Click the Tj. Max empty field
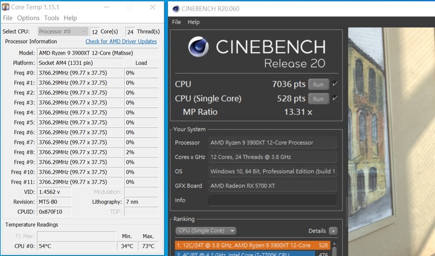This screenshot has width=435, height=256. tap(77, 236)
